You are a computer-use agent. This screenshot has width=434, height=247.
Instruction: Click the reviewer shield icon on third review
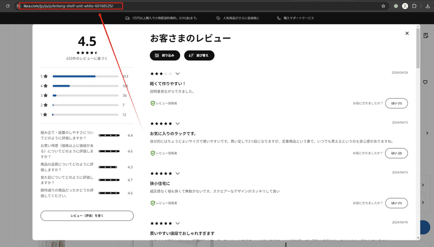(152, 203)
